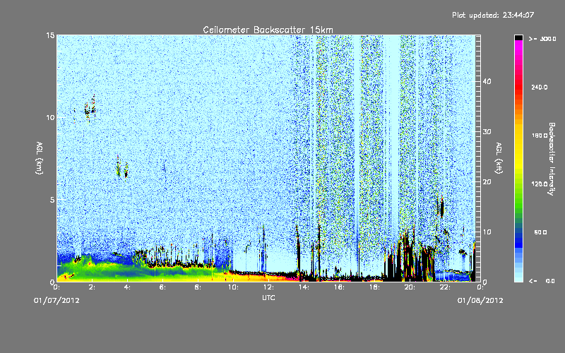The height and width of the screenshot is (353, 565).
Task: Click the '180.0' colorbar value
Action: coord(540,136)
